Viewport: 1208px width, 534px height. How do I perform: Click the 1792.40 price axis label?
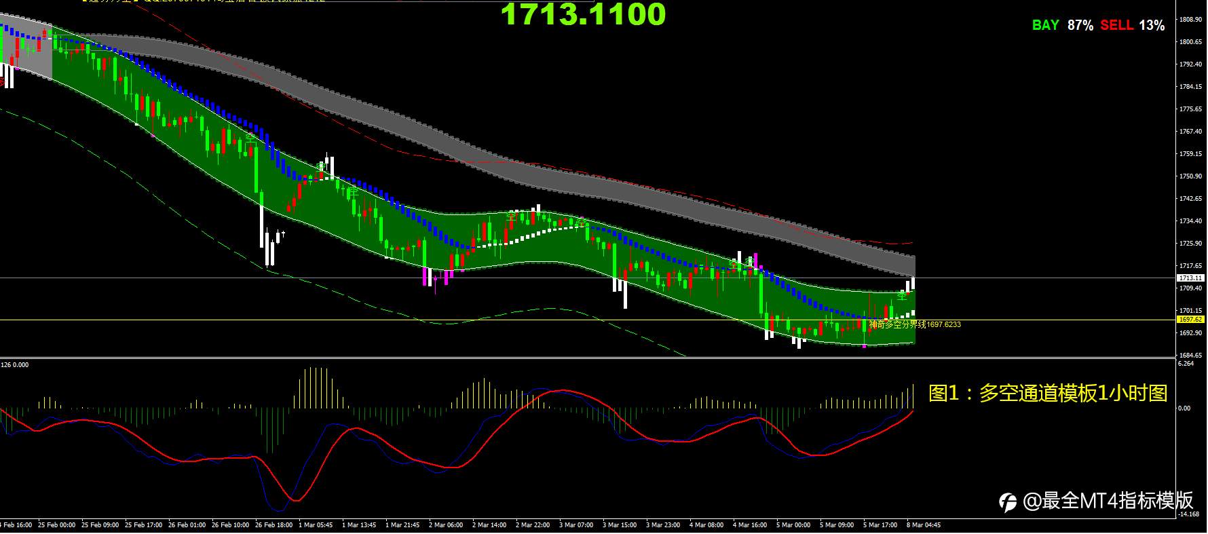point(1191,64)
